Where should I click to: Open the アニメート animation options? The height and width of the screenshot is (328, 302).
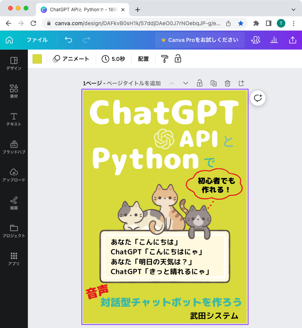(x=71, y=59)
